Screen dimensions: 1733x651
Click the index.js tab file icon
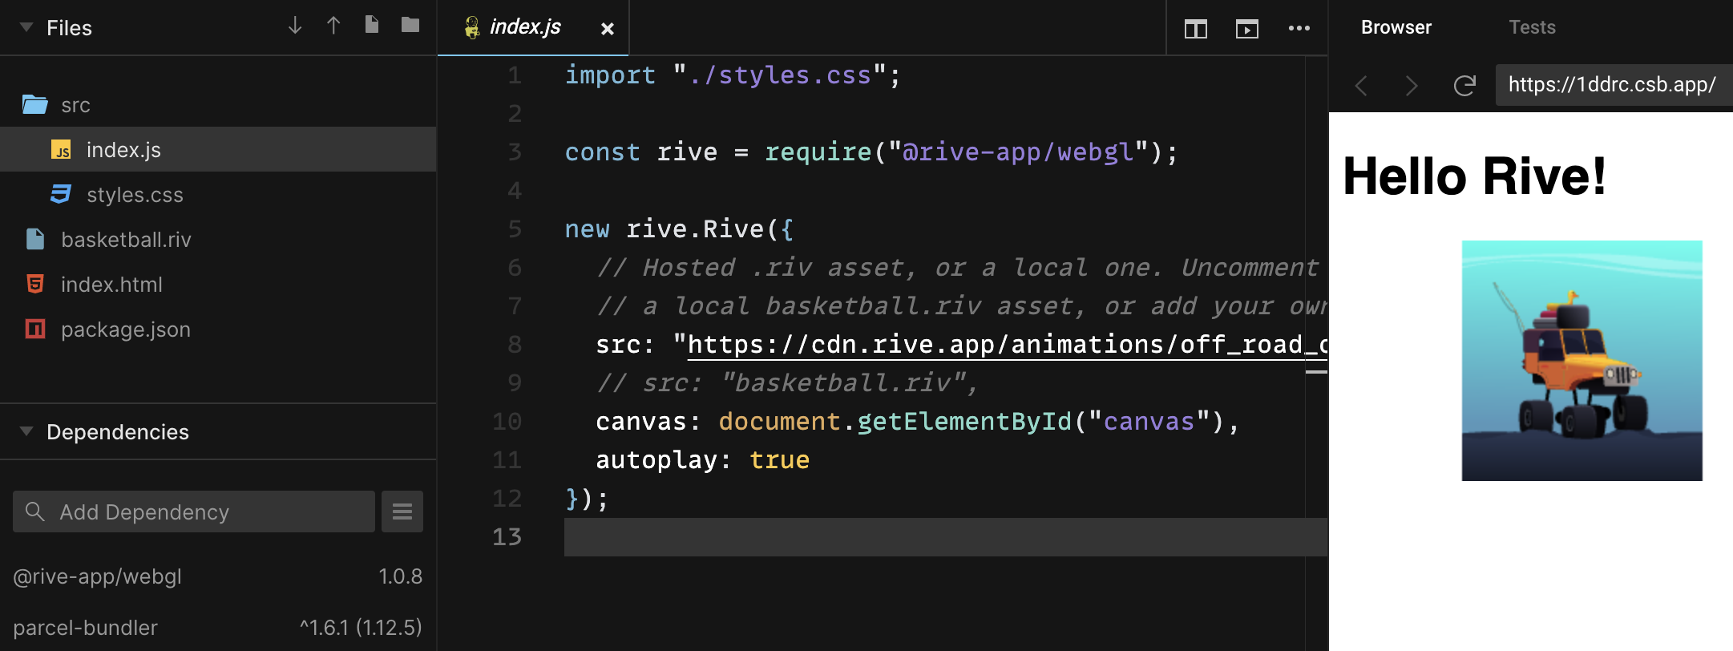[x=472, y=28]
